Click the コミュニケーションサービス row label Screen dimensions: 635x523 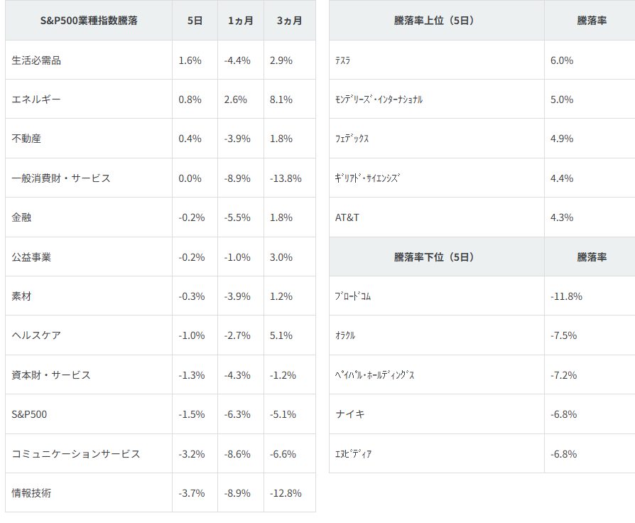coord(76,453)
